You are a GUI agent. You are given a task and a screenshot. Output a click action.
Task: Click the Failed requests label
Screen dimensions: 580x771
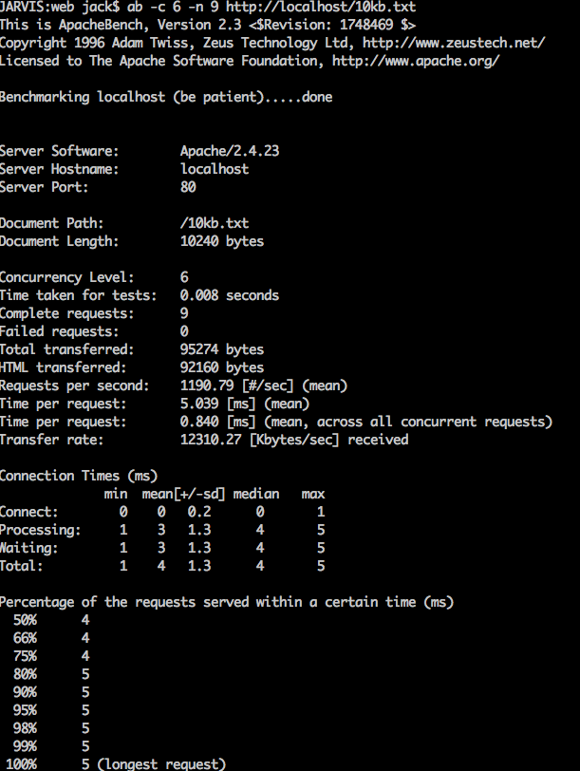(x=60, y=331)
